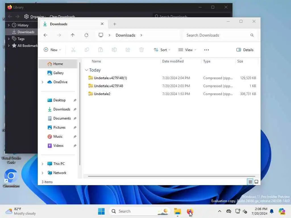This screenshot has height=218, width=291.
Task: Click taskbar Search box
Action: [x=139, y=211]
